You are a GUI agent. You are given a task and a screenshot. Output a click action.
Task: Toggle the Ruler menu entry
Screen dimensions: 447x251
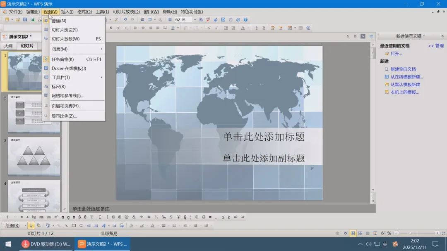(74, 86)
